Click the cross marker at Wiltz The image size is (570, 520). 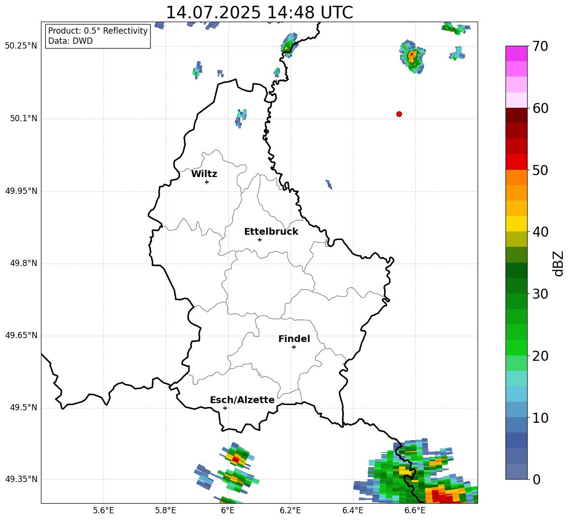tap(207, 182)
